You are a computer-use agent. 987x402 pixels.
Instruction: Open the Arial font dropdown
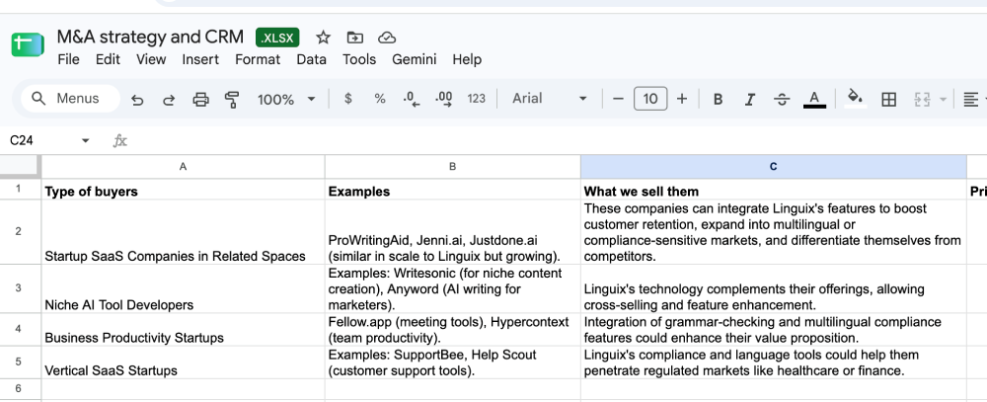tap(549, 99)
